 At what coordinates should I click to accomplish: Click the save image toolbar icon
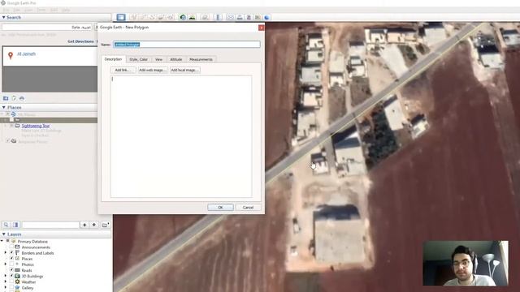pos(249,17)
